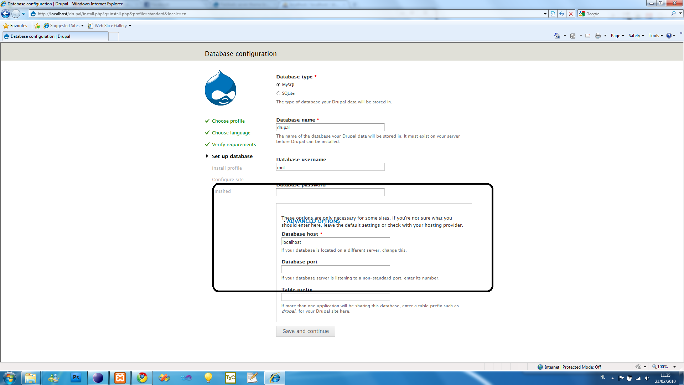Click the Print icon in command bar
The height and width of the screenshot is (385, 684).
coord(598,36)
